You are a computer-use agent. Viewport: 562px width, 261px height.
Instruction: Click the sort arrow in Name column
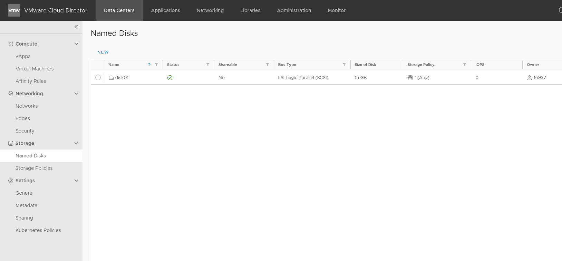point(149,65)
